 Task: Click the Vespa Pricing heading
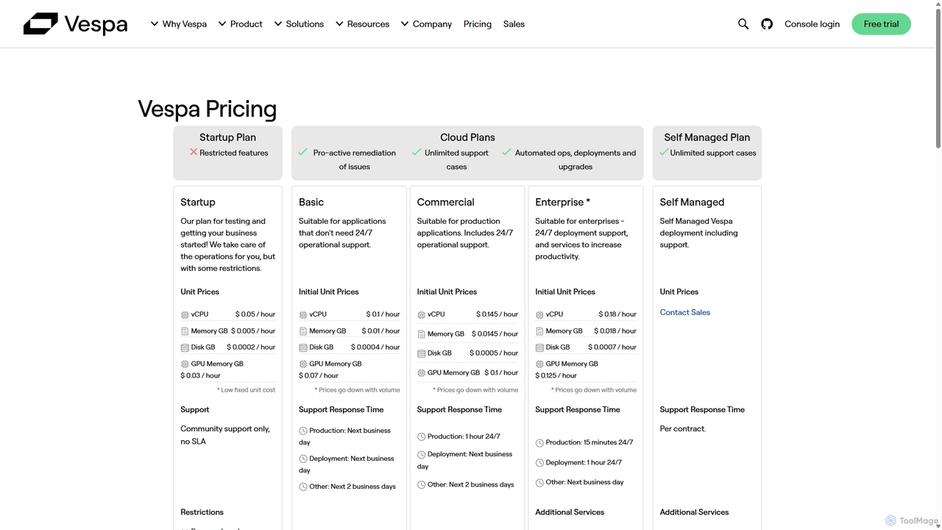point(208,109)
